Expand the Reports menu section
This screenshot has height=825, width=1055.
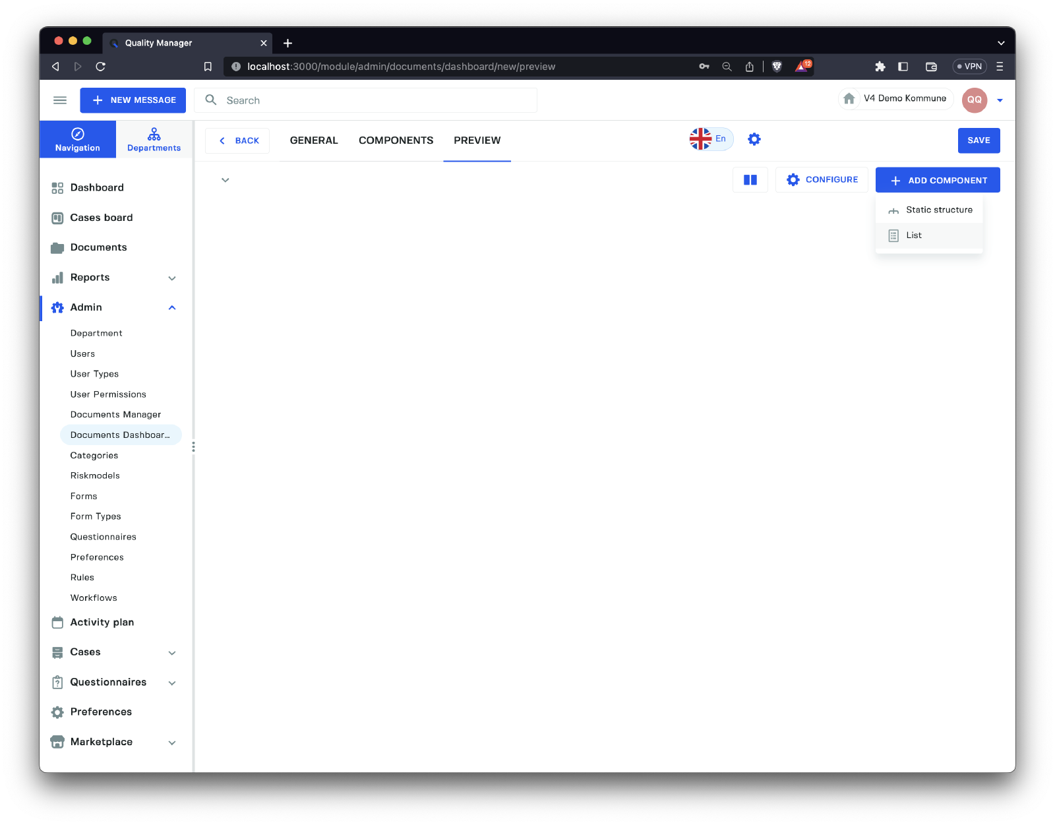click(172, 278)
